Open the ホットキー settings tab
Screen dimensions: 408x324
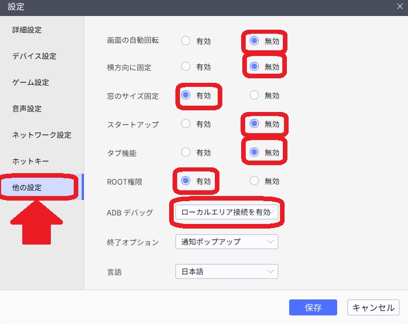point(31,161)
